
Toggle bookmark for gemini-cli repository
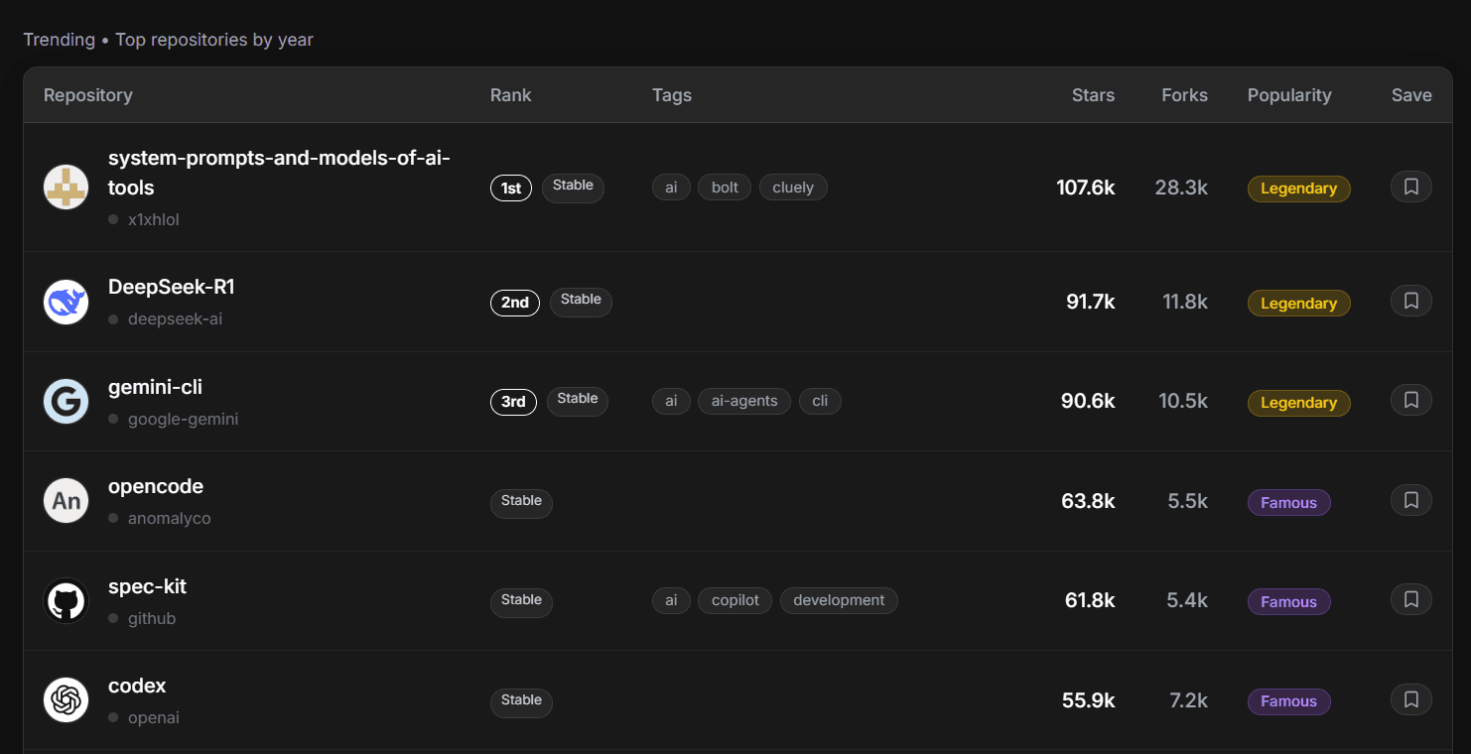click(x=1410, y=400)
